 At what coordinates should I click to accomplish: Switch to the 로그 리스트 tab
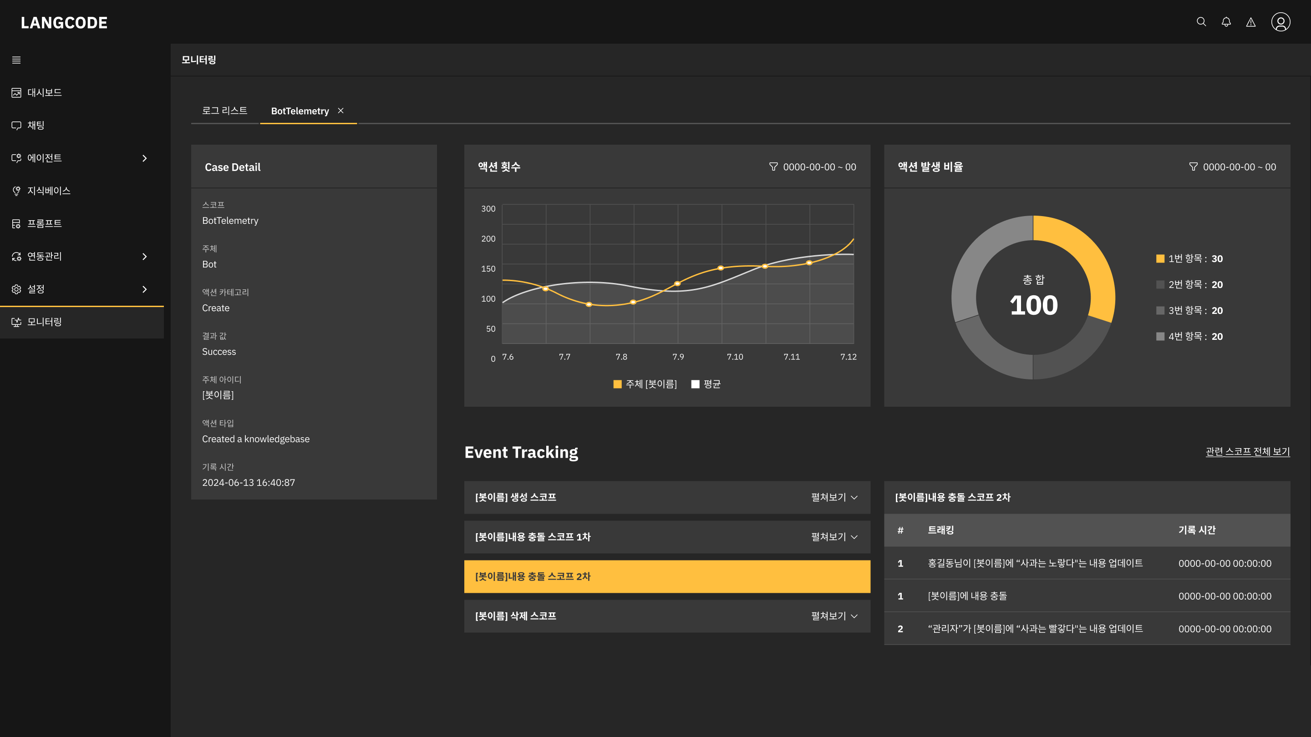pyautogui.click(x=224, y=111)
